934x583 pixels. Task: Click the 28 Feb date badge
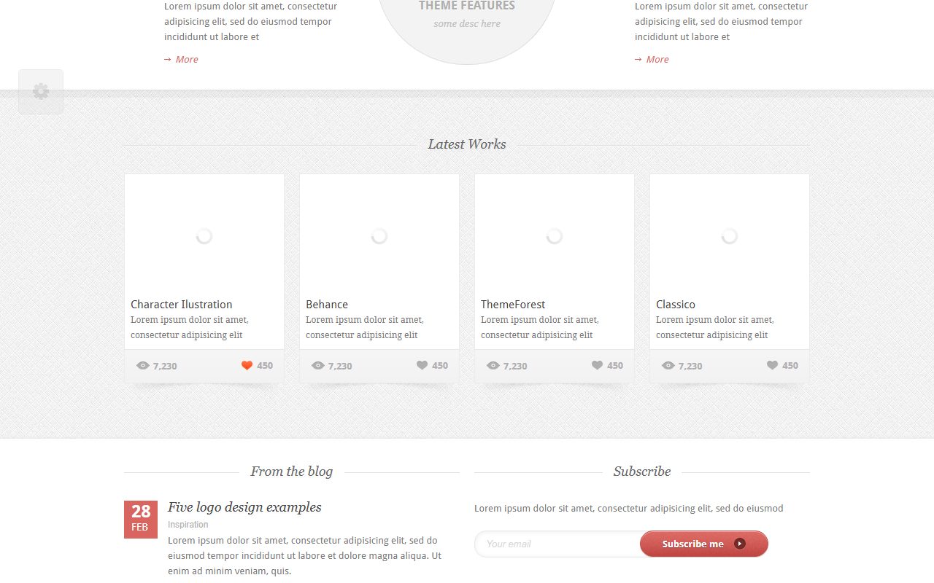point(141,520)
